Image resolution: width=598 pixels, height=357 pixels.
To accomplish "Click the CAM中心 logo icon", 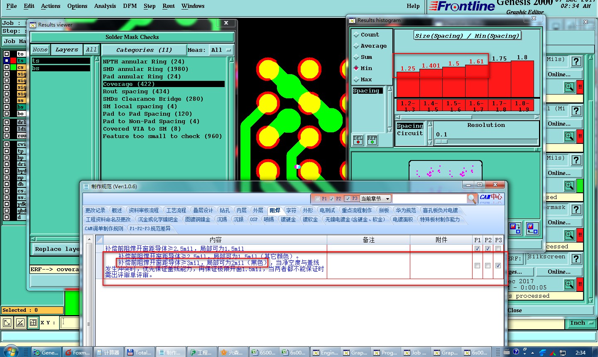I will click(491, 198).
